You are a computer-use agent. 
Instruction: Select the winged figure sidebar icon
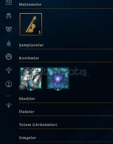pos(9,70)
